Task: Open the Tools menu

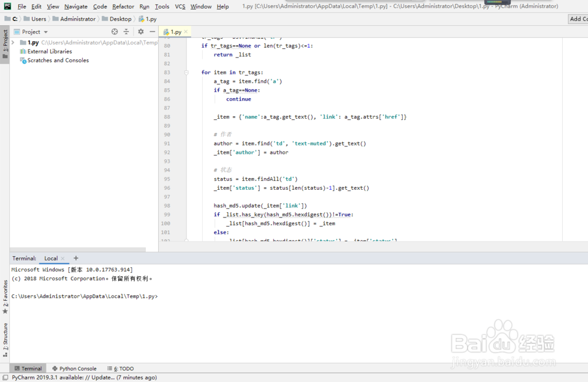Action: (162, 6)
